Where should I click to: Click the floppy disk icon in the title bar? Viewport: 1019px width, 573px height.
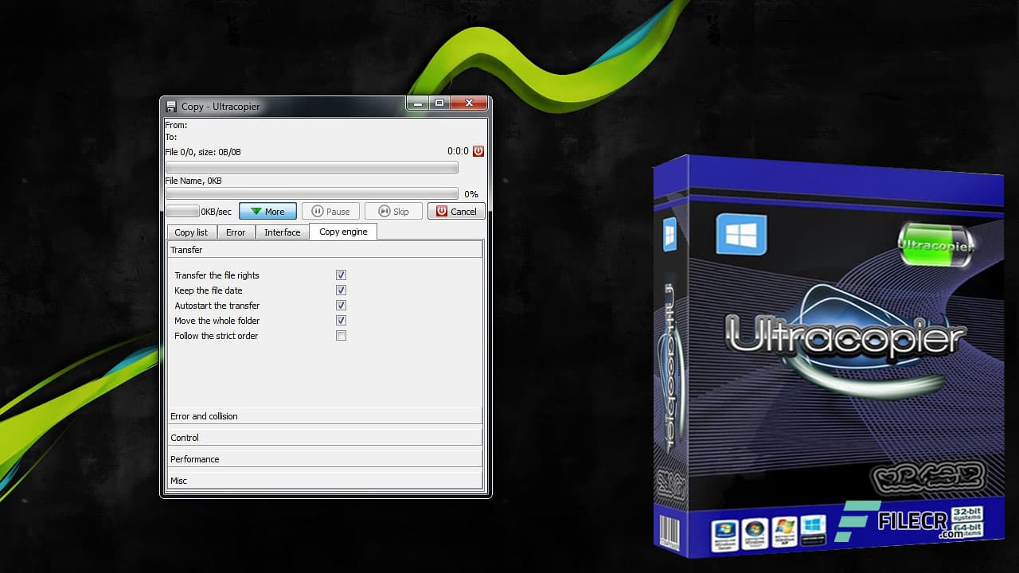[171, 104]
